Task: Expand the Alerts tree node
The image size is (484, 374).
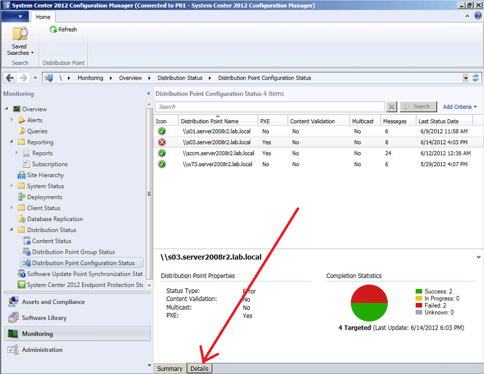Action: pyautogui.click(x=12, y=120)
